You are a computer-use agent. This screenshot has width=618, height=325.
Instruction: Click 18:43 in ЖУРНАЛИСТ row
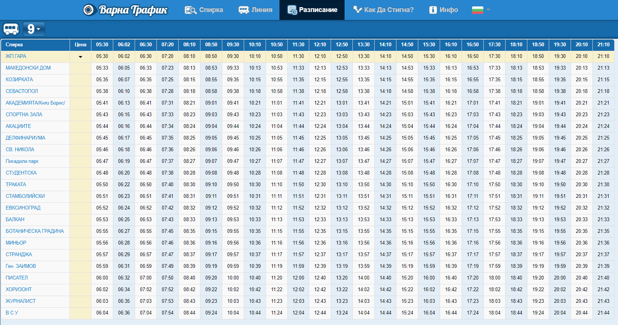pyautogui.click(x=516, y=301)
